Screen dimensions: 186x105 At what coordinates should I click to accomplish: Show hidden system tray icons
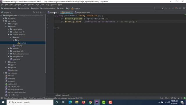pyautogui.click(x=159, y=102)
